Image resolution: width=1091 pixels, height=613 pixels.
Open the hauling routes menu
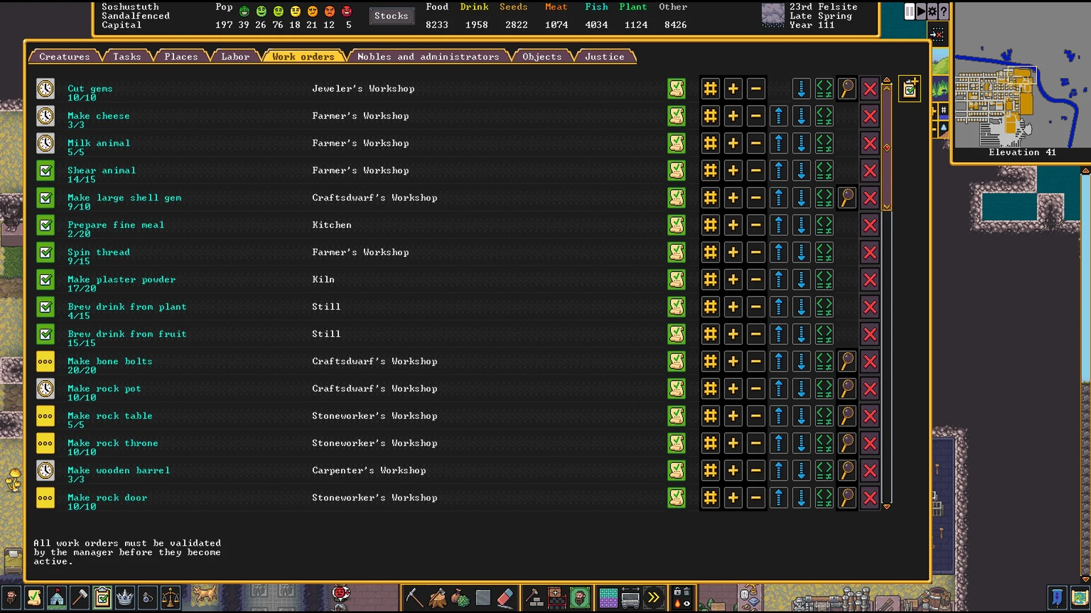630,598
